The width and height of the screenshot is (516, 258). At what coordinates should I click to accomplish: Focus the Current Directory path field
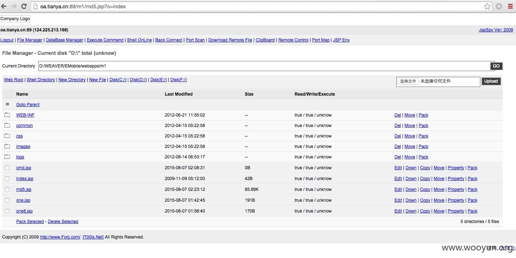[264, 66]
